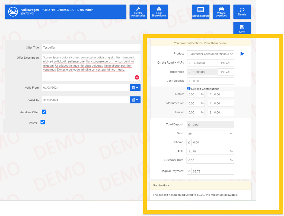Click the Total Deposit field
This screenshot has width=284, height=216.
pos(210,125)
